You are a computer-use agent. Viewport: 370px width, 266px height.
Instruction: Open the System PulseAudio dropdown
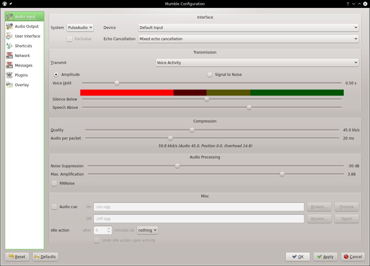pos(80,28)
